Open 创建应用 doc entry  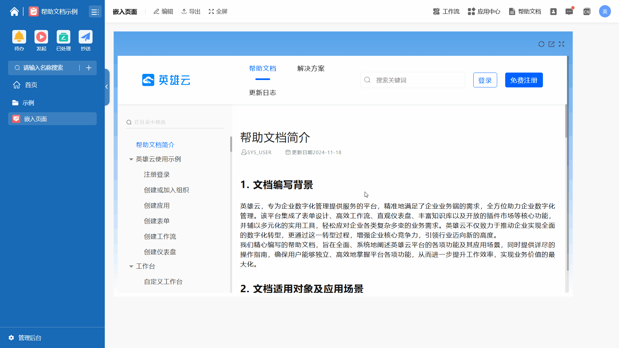(x=157, y=205)
